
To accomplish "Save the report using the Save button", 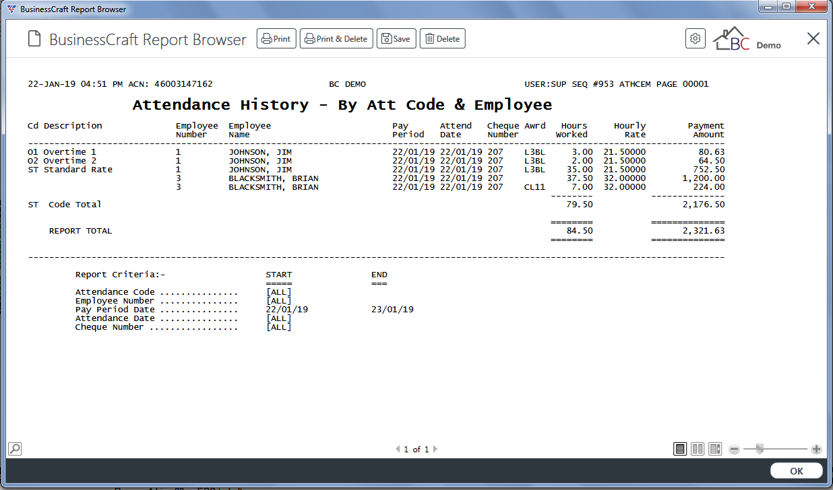I will [396, 39].
